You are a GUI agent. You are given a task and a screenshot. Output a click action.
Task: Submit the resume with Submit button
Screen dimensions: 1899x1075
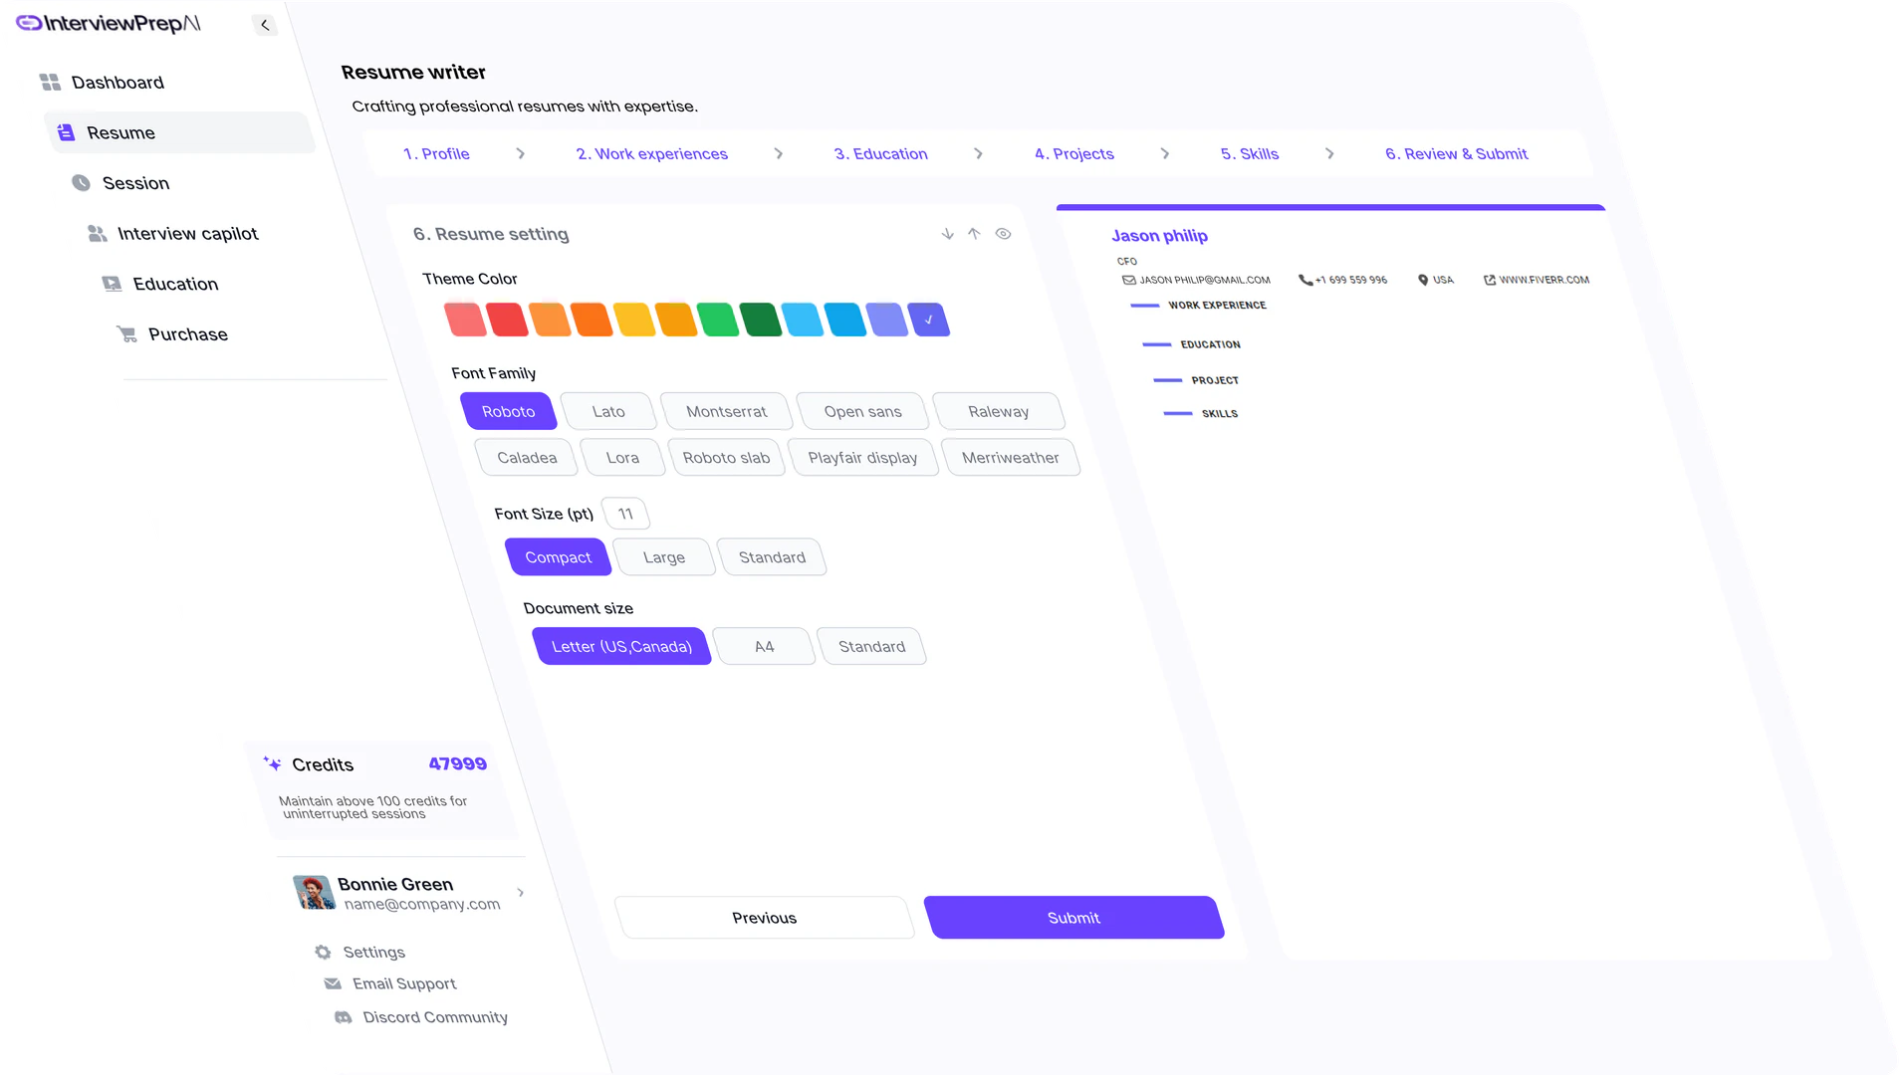point(1073,918)
